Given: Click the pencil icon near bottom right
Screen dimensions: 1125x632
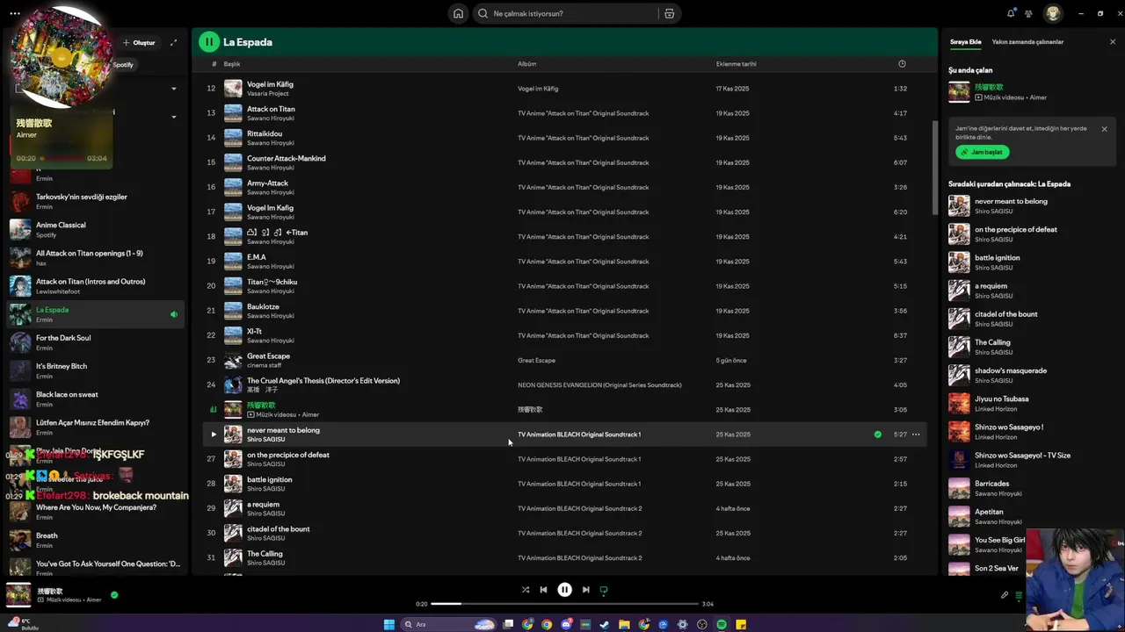Looking at the screenshot, I should [x=1005, y=595].
